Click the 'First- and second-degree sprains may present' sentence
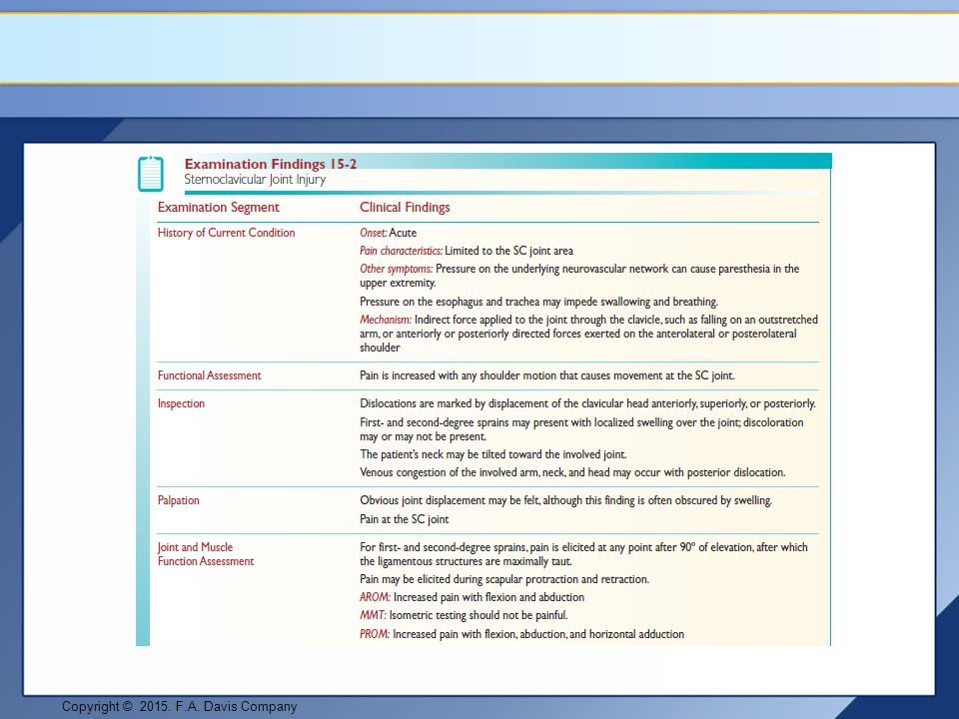 581,429
